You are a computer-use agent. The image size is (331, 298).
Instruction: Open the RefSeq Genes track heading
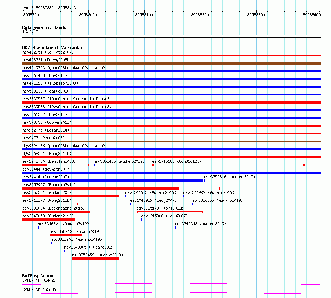38,276
